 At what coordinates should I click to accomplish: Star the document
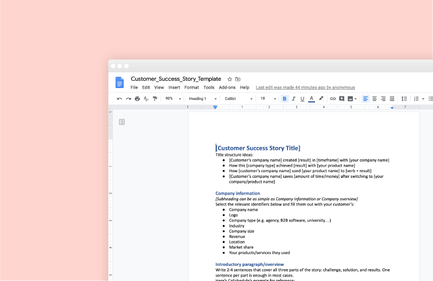(x=230, y=79)
